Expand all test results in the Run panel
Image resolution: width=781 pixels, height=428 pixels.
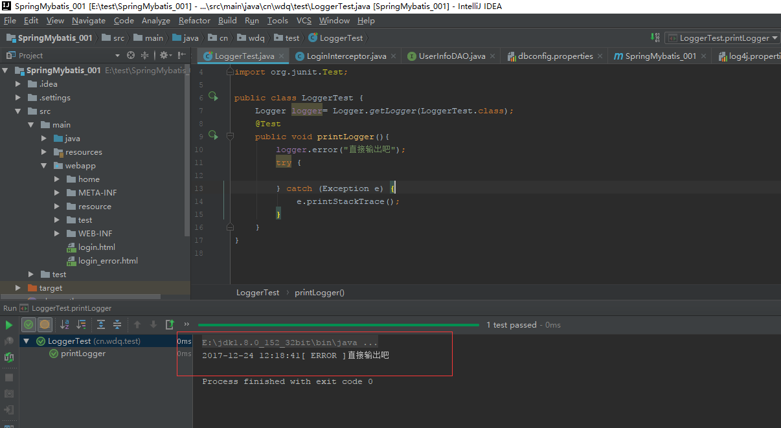(x=101, y=324)
